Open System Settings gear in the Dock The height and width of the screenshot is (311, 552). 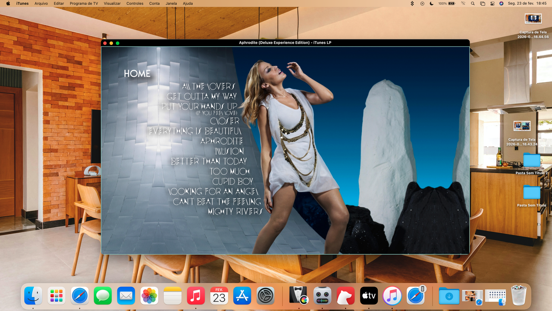pyautogui.click(x=266, y=296)
